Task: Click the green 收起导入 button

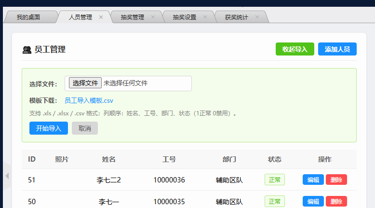Action: click(x=295, y=49)
